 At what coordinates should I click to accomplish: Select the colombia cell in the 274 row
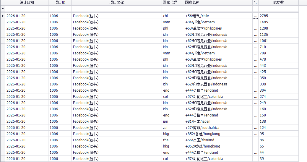[x=218, y=97]
